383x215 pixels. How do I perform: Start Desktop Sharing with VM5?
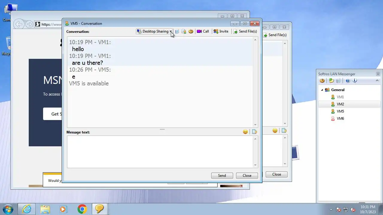point(153,31)
